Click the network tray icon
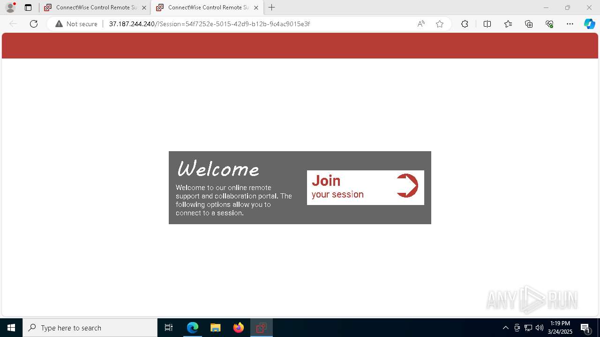The width and height of the screenshot is (600, 337). [528, 328]
